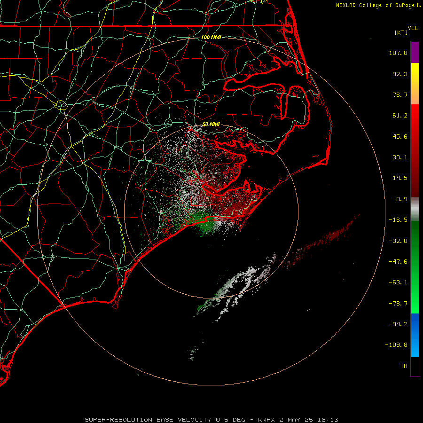Click the bright green segment of color bar
423x423 pixels.
click(x=415, y=267)
